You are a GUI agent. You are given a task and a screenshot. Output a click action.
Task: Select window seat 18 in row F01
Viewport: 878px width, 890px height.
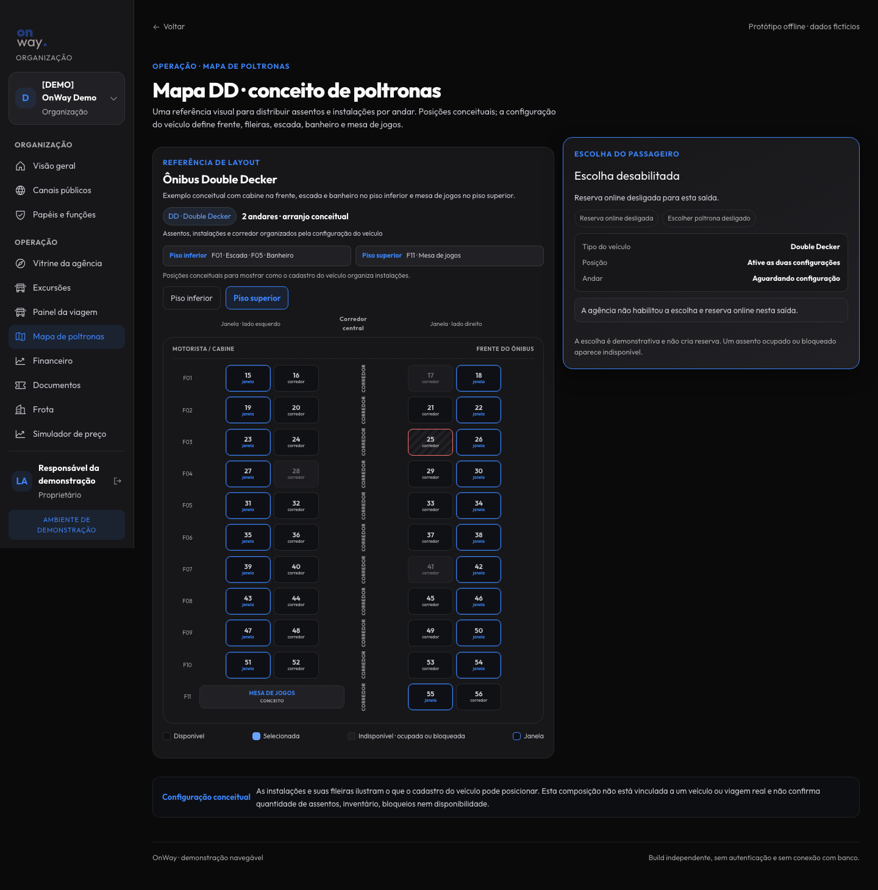[479, 378]
